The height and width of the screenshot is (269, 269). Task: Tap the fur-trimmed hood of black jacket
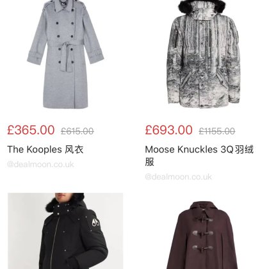tap(65, 203)
